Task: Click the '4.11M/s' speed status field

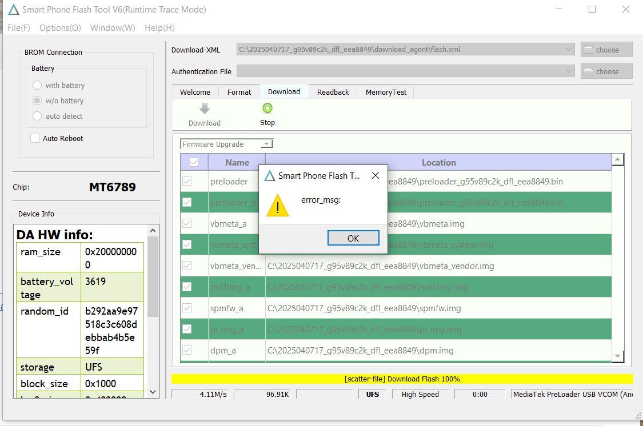Action: click(x=200, y=394)
